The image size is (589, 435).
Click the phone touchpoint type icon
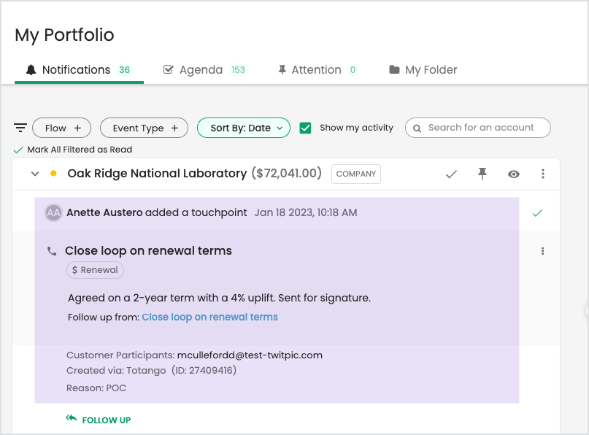pos(51,250)
